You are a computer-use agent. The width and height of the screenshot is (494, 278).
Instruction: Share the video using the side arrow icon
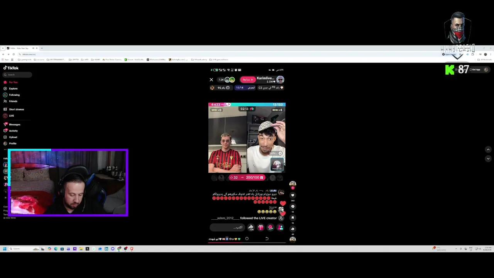coord(293,229)
